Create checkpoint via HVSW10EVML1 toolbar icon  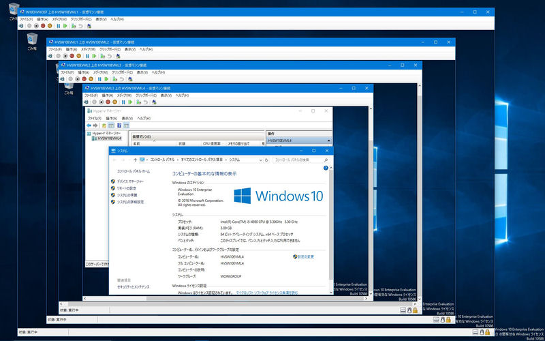tap(74, 26)
